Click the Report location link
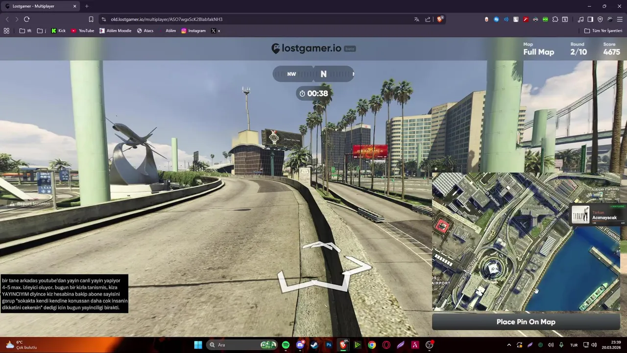The height and width of the screenshot is (353, 627). (30, 204)
